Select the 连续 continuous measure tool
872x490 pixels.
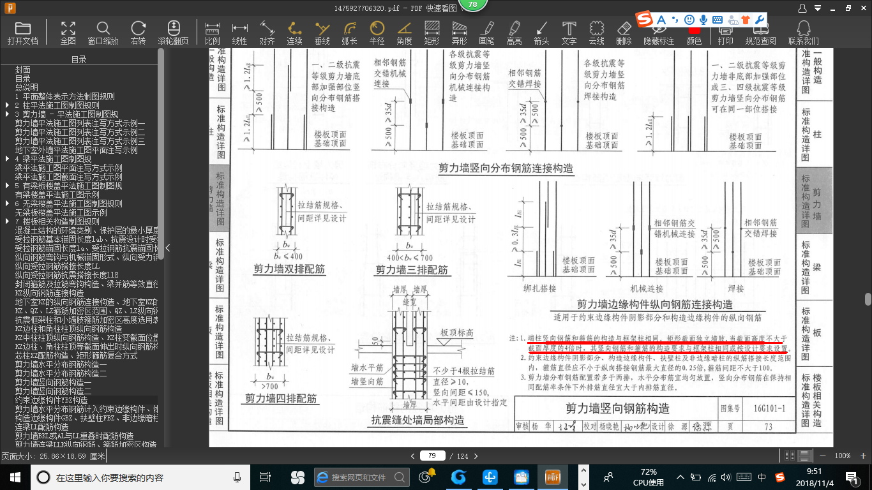click(x=294, y=33)
